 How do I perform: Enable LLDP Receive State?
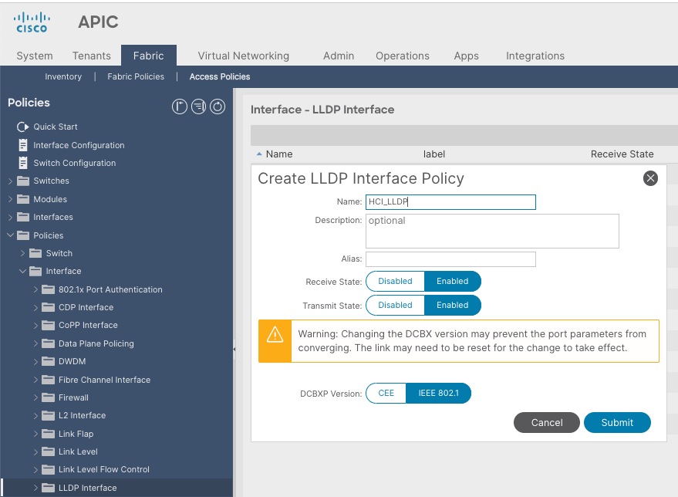[x=452, y=281]
